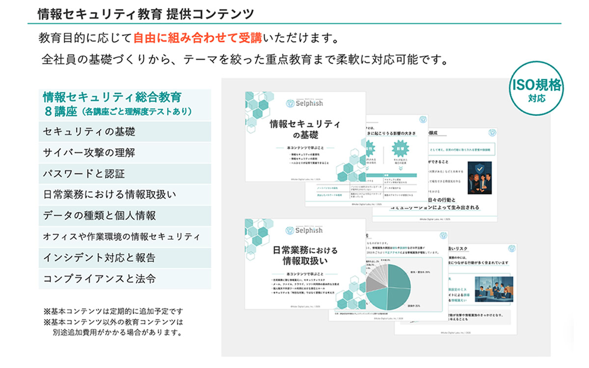
Task: Select the セキュリティの基礎 course row
Action: tap(125, 131)
